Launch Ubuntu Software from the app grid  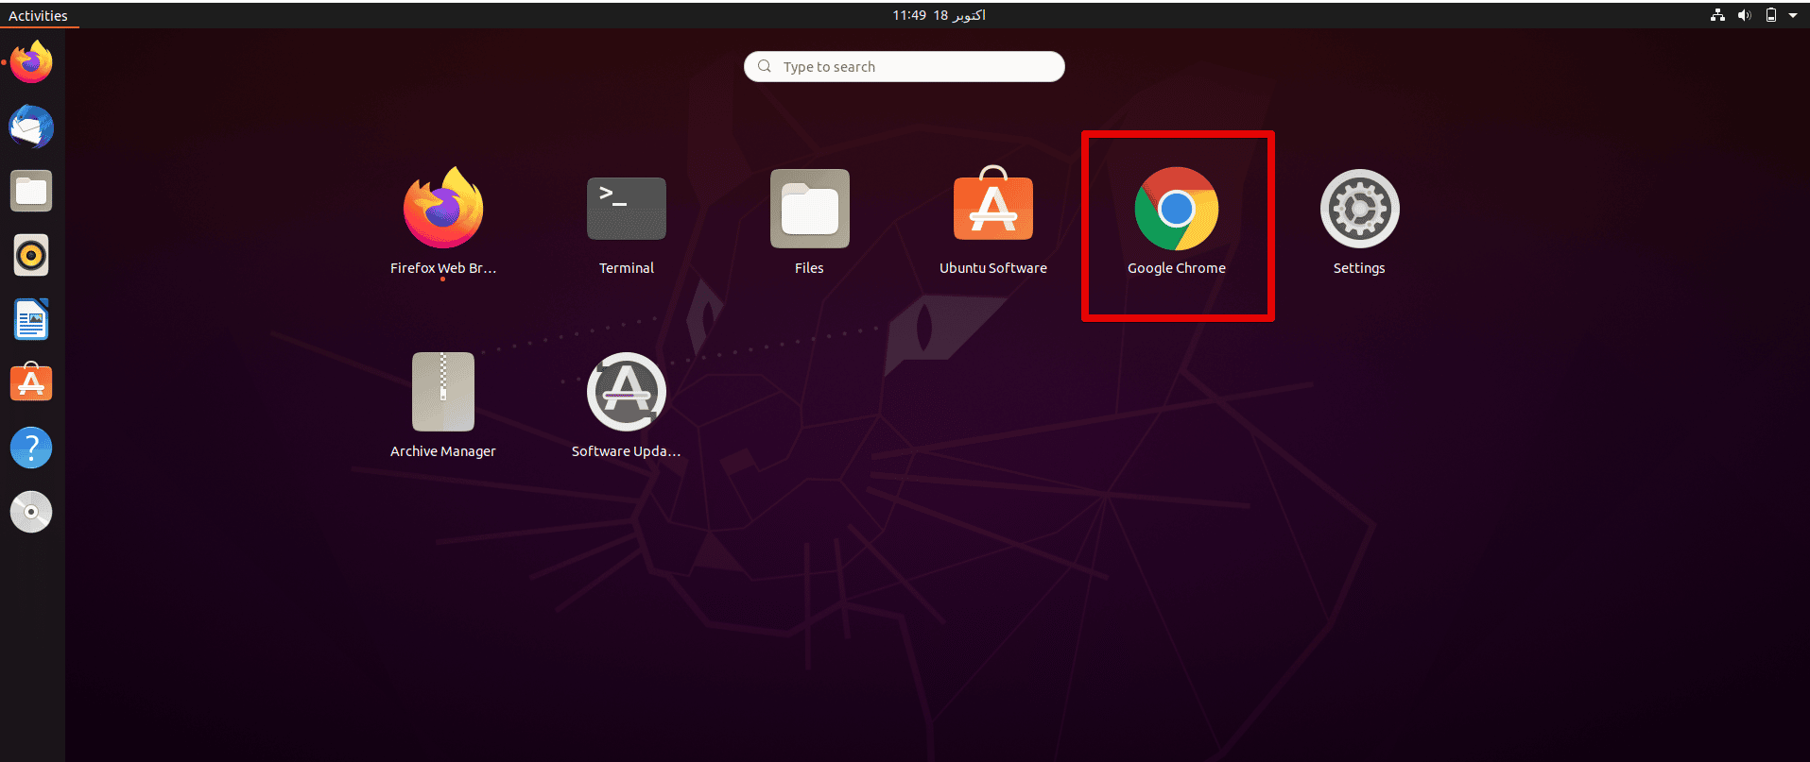point(992,210)
